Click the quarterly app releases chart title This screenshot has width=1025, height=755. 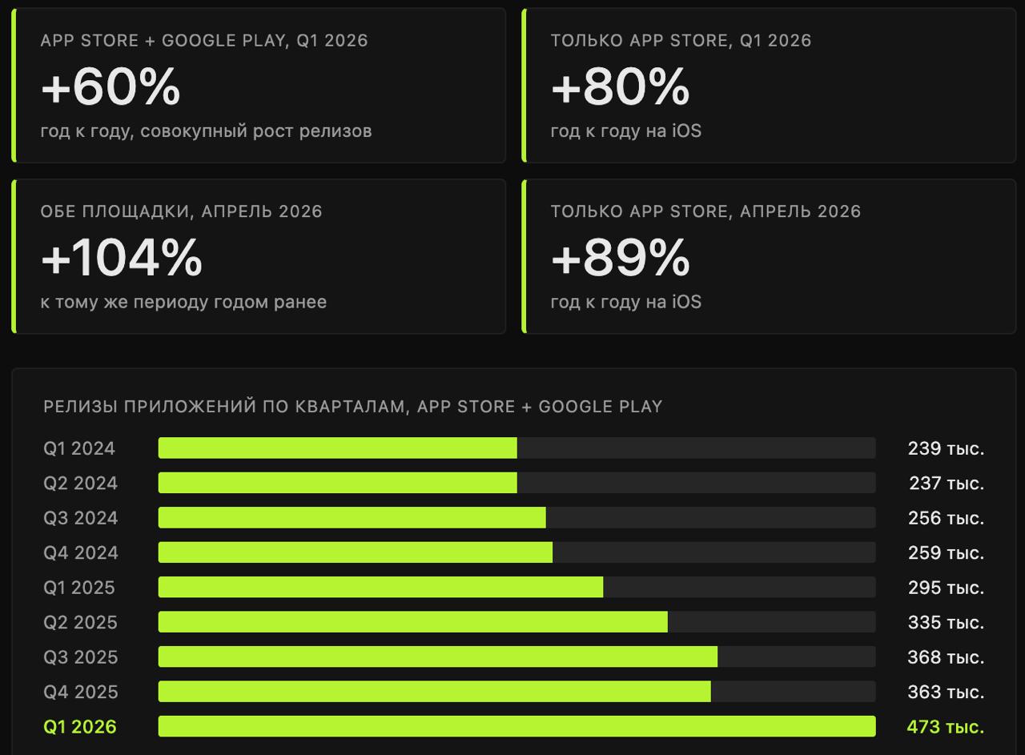pos(353,407)
